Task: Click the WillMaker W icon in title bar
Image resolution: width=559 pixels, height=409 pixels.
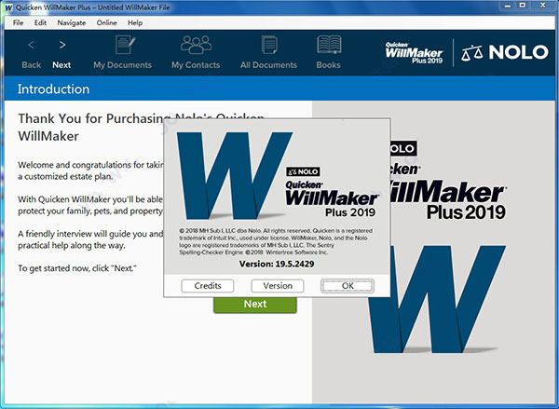Action: coord(9,7)
